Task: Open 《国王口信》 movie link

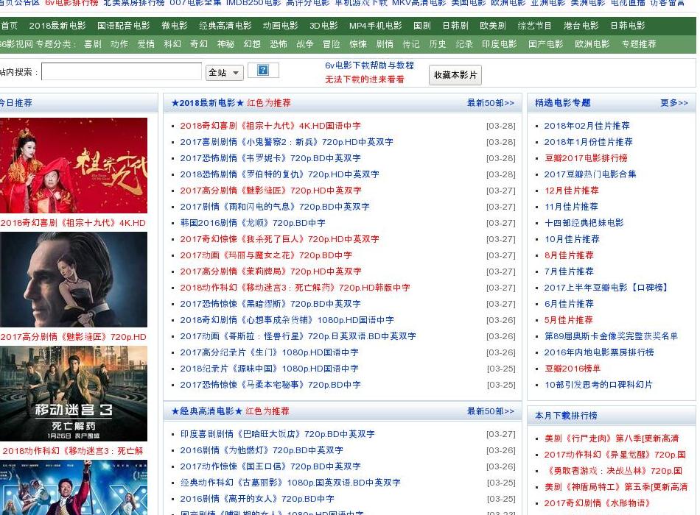Action: pos(270,466)
